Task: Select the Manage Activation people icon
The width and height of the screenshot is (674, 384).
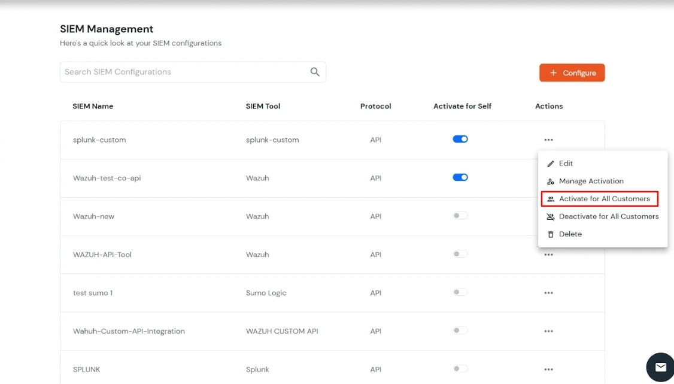Action: 549,181
